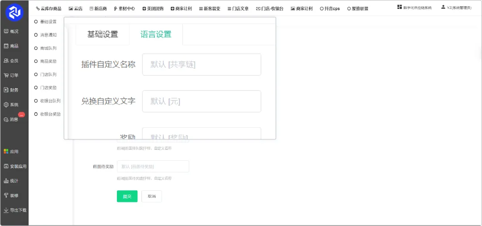Viewport: 482px width, 226px height.
Task: Open 云库存商品 in top menu
Action: click(x=49, y=8)
